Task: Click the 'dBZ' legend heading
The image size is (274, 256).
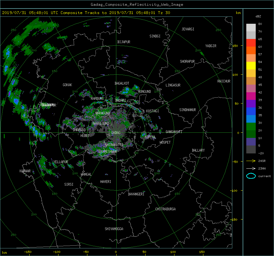Action: pos(258,16)
